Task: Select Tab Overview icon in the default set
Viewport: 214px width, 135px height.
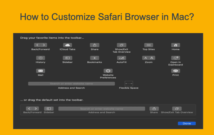Action: tap(177, 109)
